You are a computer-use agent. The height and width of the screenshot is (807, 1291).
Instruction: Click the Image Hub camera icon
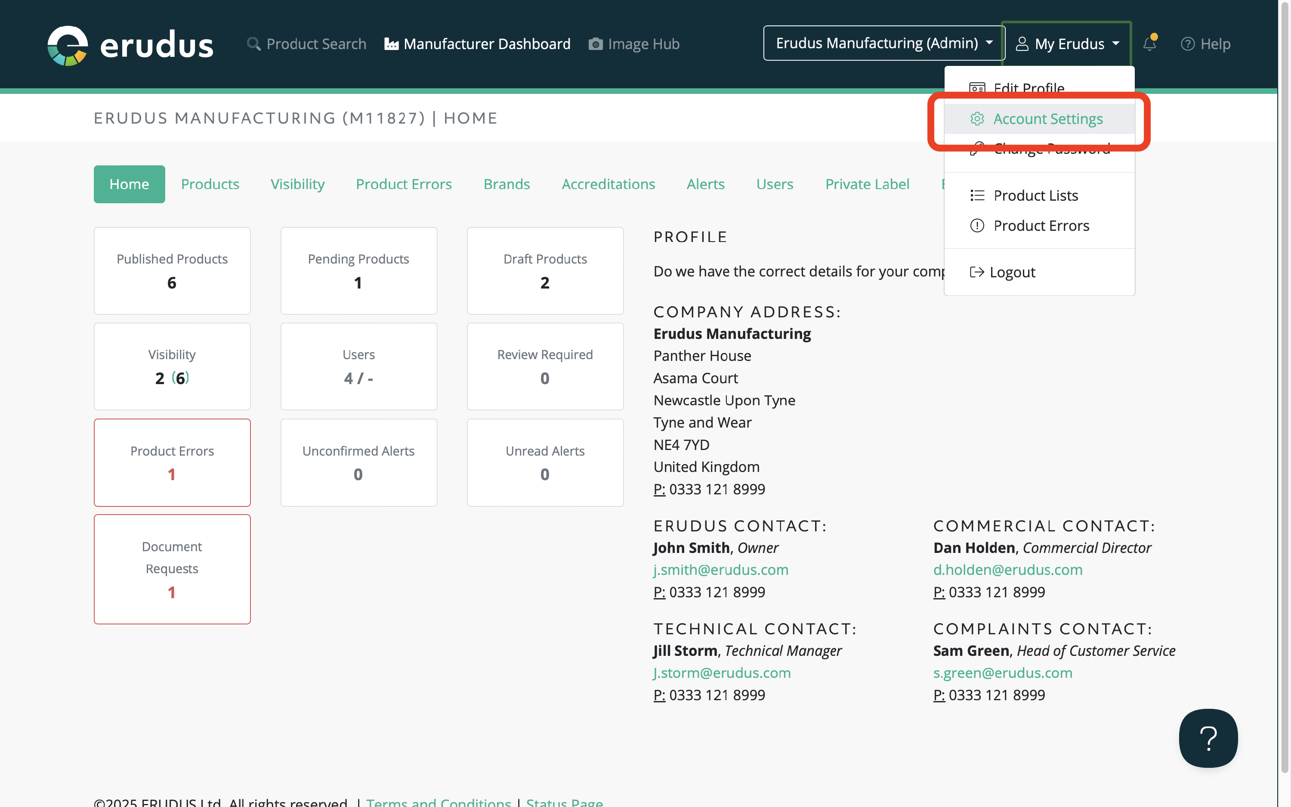click(595, 44)
